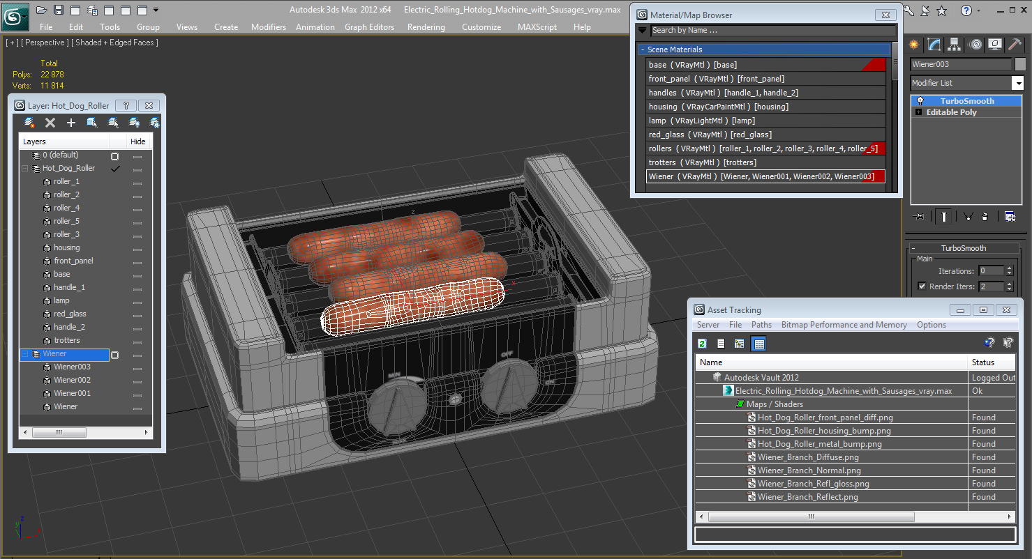Open the Edit menu
The height and width of the screenshot is (559, 1032).
tap(76, 27)
